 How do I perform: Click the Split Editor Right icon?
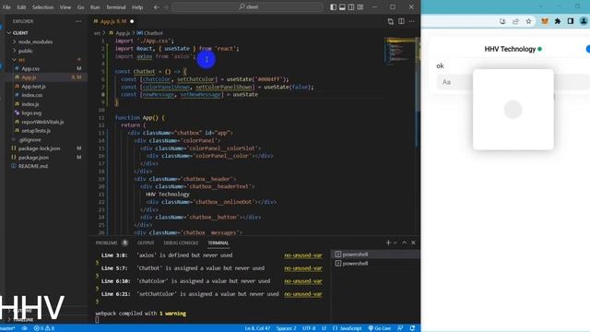click(x=402, y=21)
